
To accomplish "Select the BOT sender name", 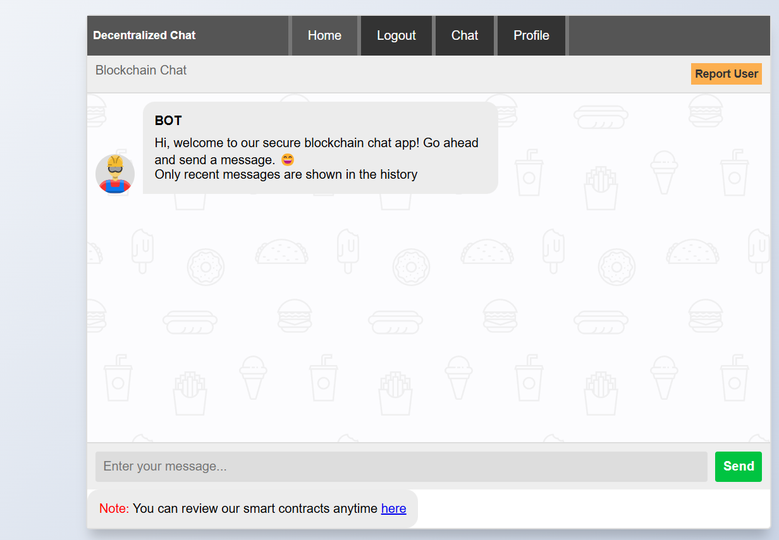I will [168, 121].
